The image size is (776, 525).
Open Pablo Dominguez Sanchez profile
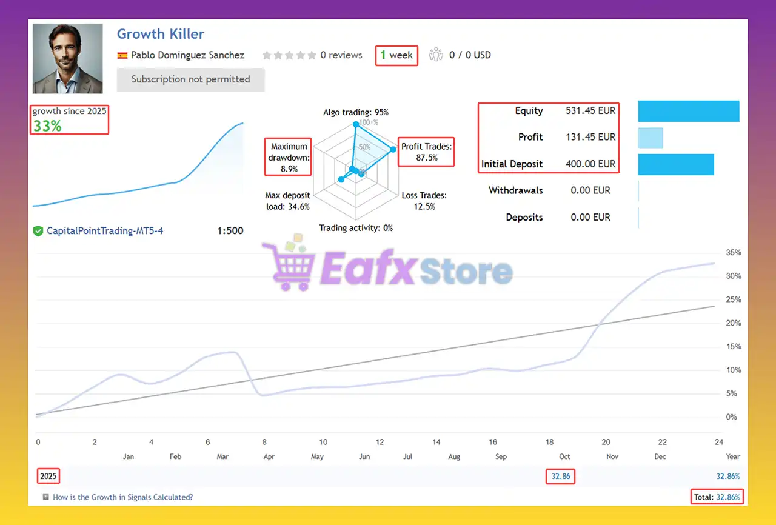(x=187, y=55)
